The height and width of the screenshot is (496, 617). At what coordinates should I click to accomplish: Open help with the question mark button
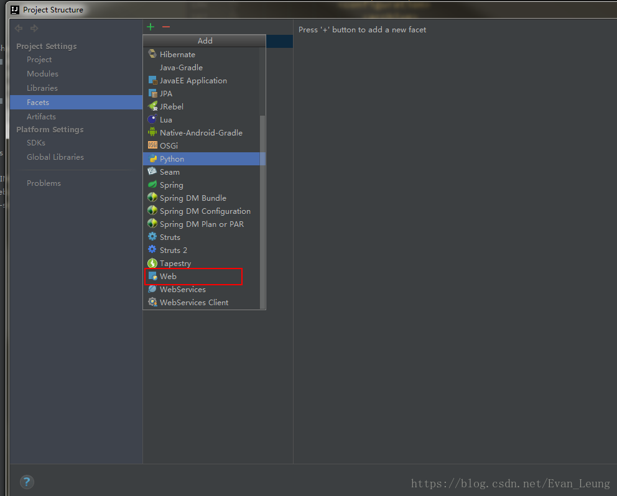tap(27, 482)
